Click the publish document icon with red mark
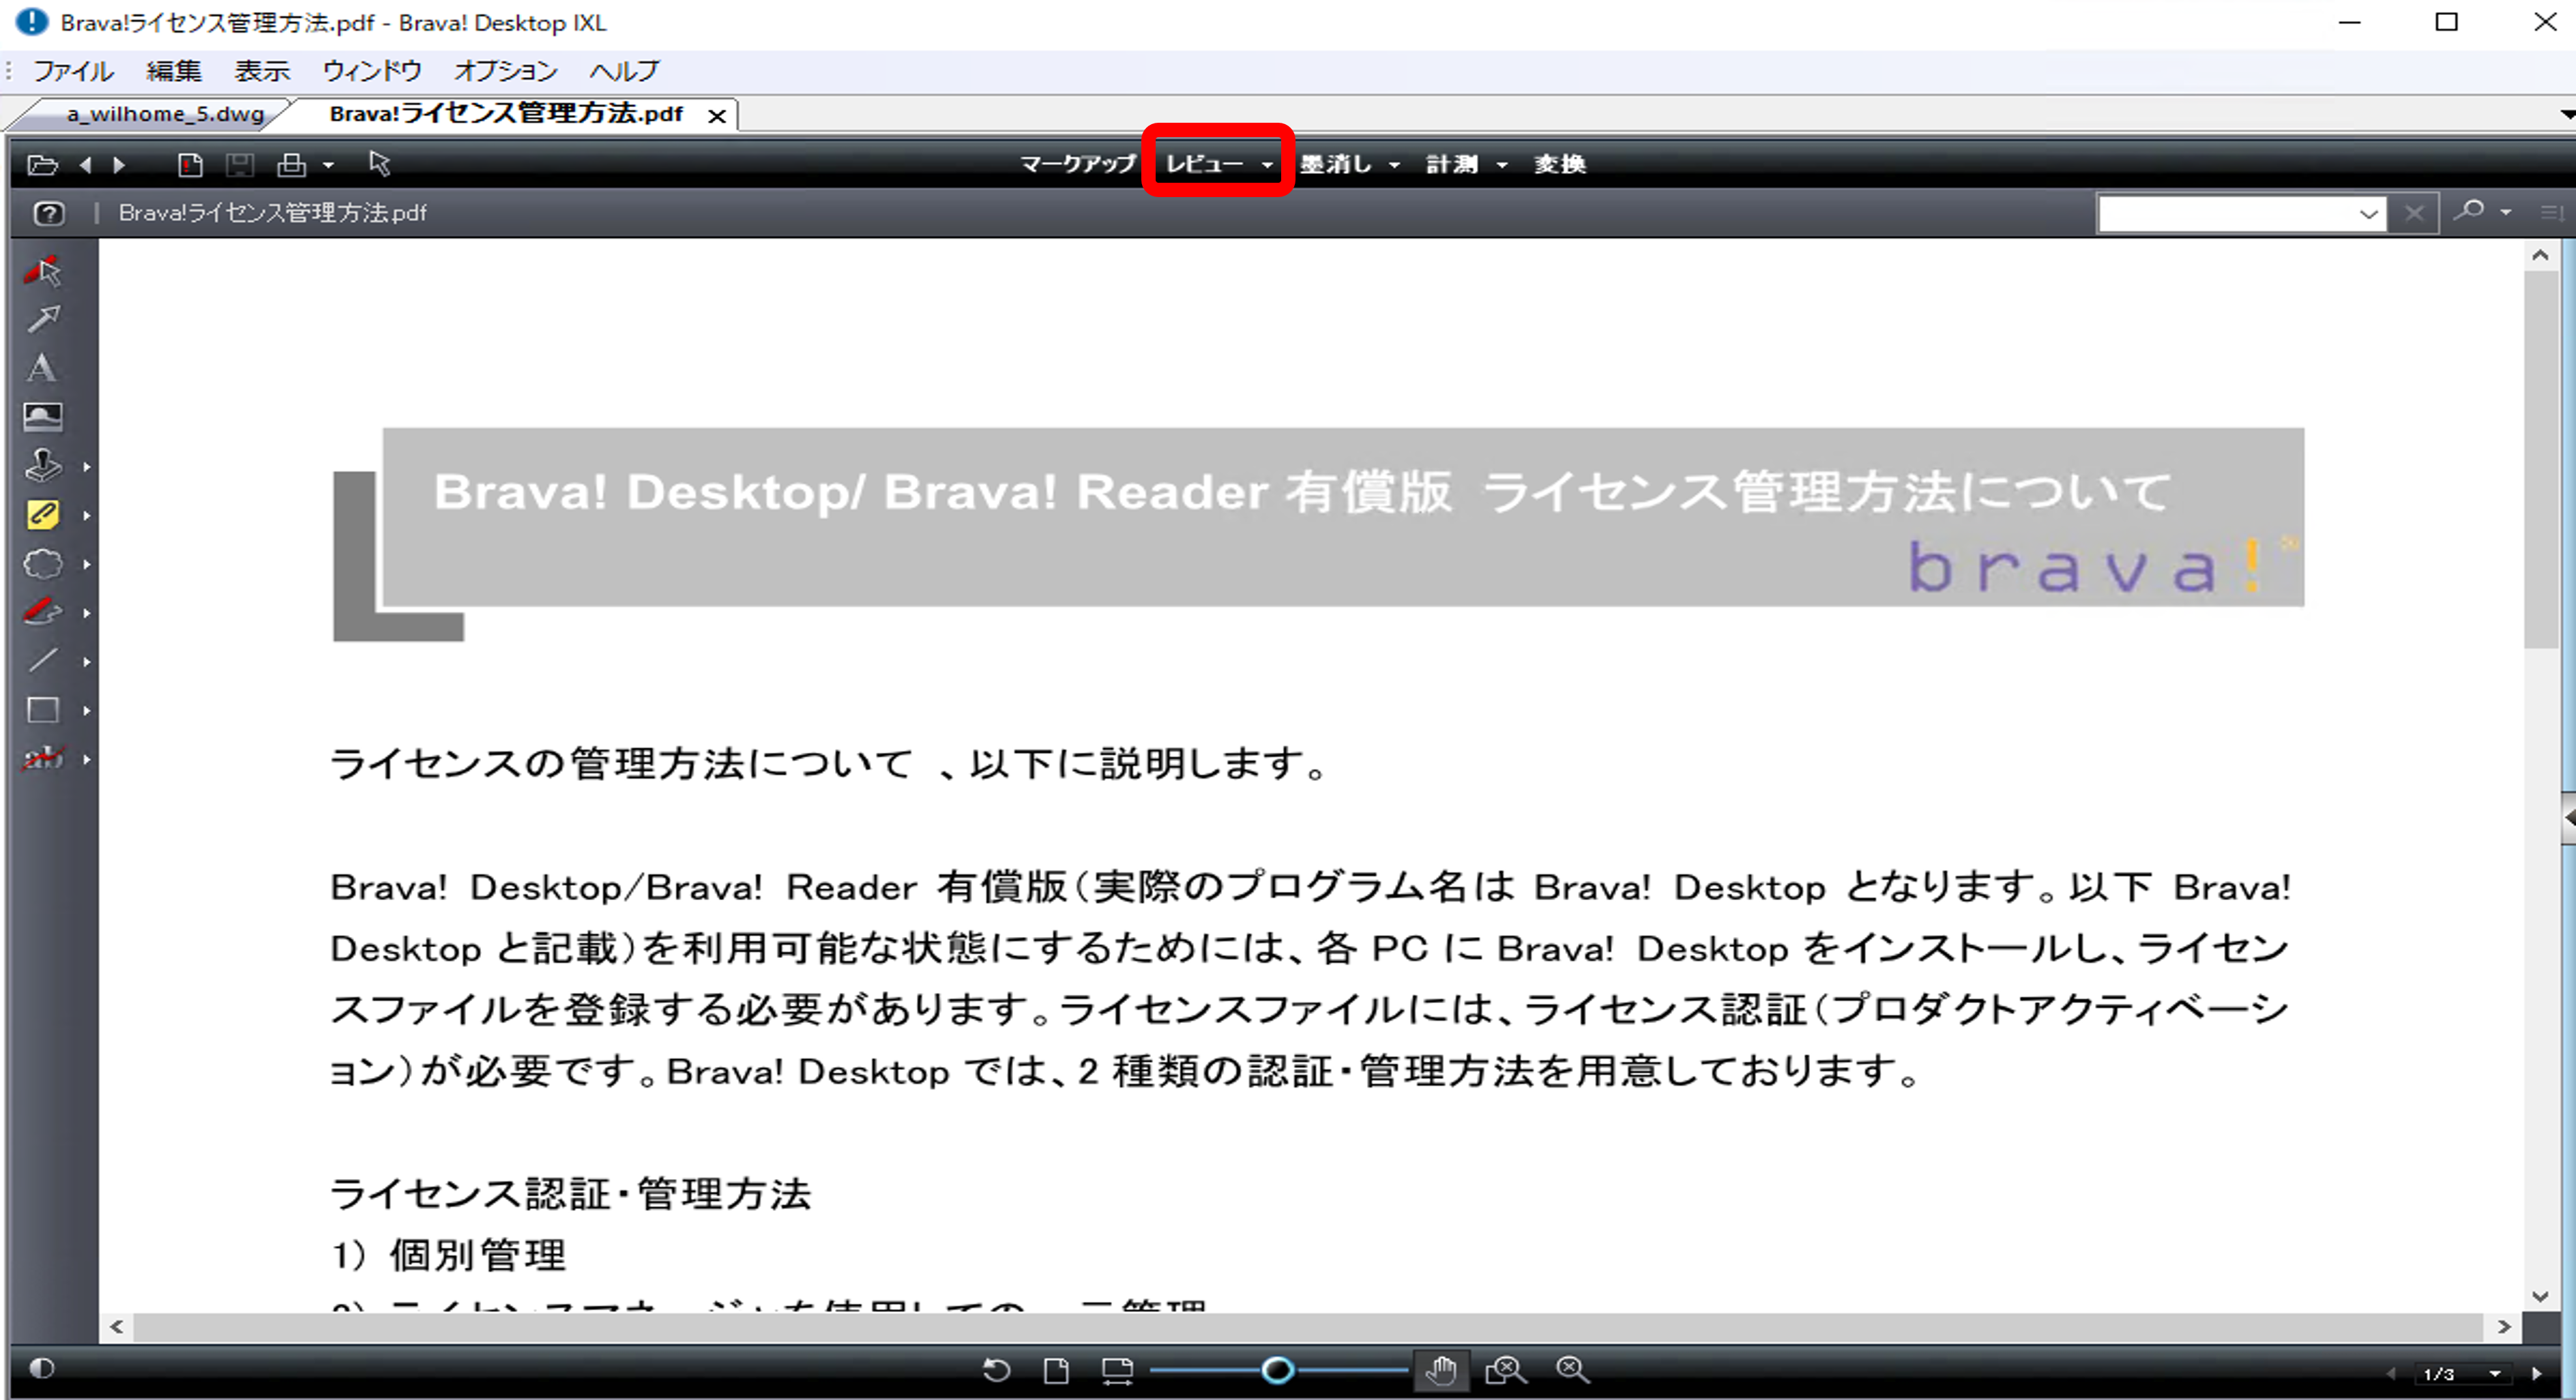The width and height of the screenshot is (2576, 1400). [x=190, y=165]
